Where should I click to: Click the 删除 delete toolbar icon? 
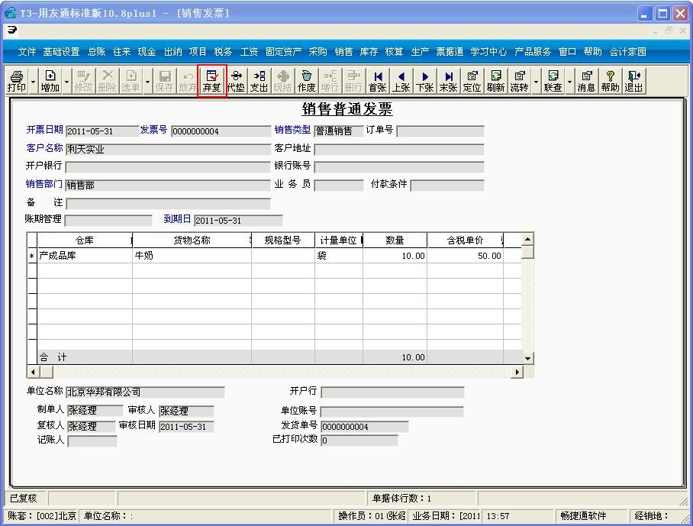point(107,81)
